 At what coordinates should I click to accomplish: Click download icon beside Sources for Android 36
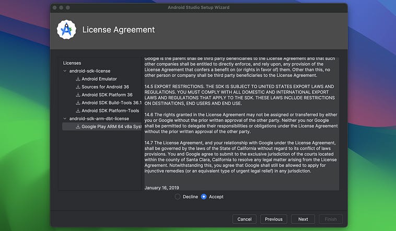click(78, 87)
